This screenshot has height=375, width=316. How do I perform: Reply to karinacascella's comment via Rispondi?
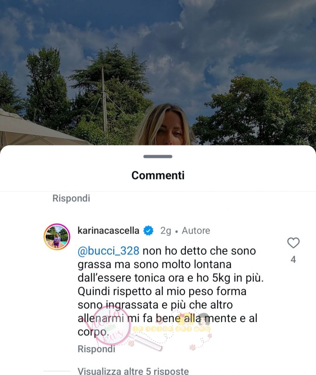pyautogui.click(x=96, y=349)
